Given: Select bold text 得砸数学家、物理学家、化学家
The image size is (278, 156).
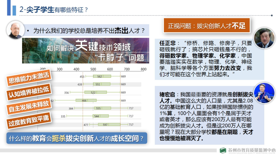Looking at the screenshot, I should tap(197, 56).
